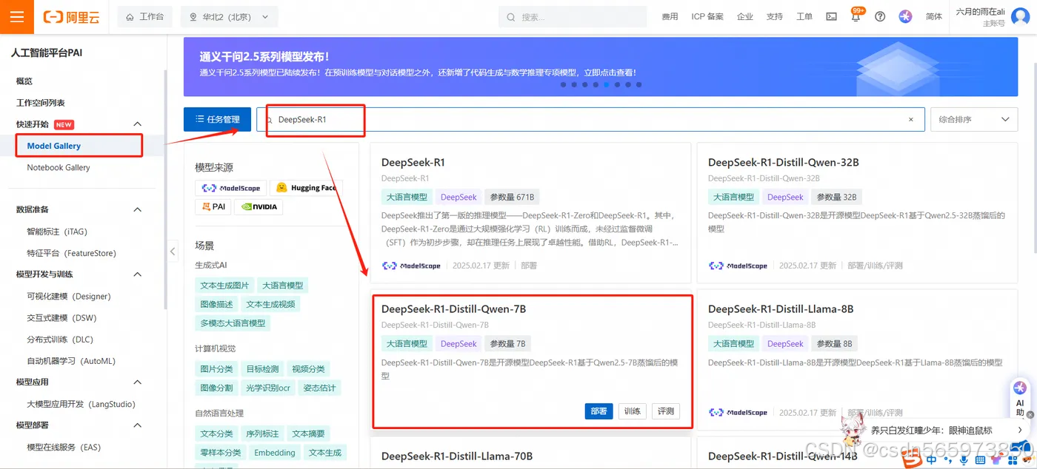The image size is (1037, 469).
Task: Open the notifications bell with 99+ badge
Action: pos(855,16)
